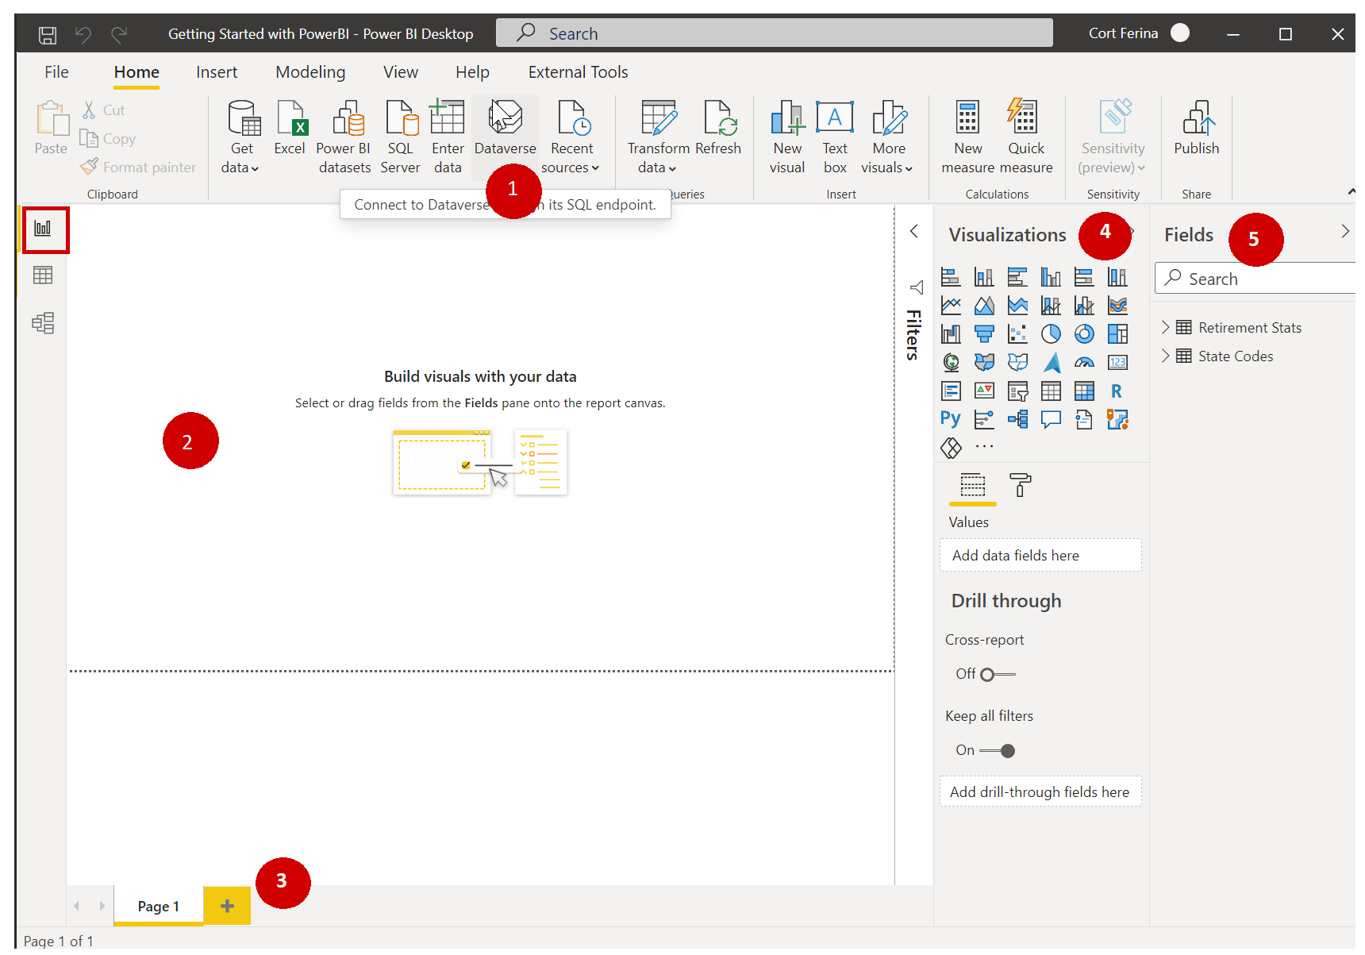This screenshot has height=955, width=1365.
Task: Select the Python visual icon
Action: tap(951, 418)
